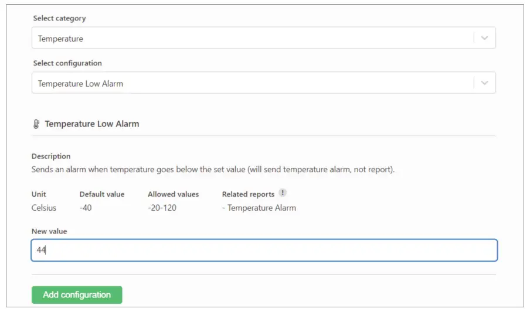
Task: Click the Related reports label
Action: pyautogui.click(x=248, y=194)
